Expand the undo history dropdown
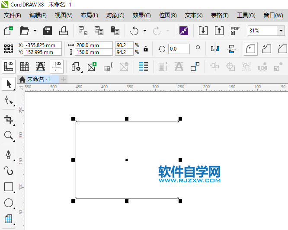The width and height of the screenshot is (288, 230). [145, 31]
